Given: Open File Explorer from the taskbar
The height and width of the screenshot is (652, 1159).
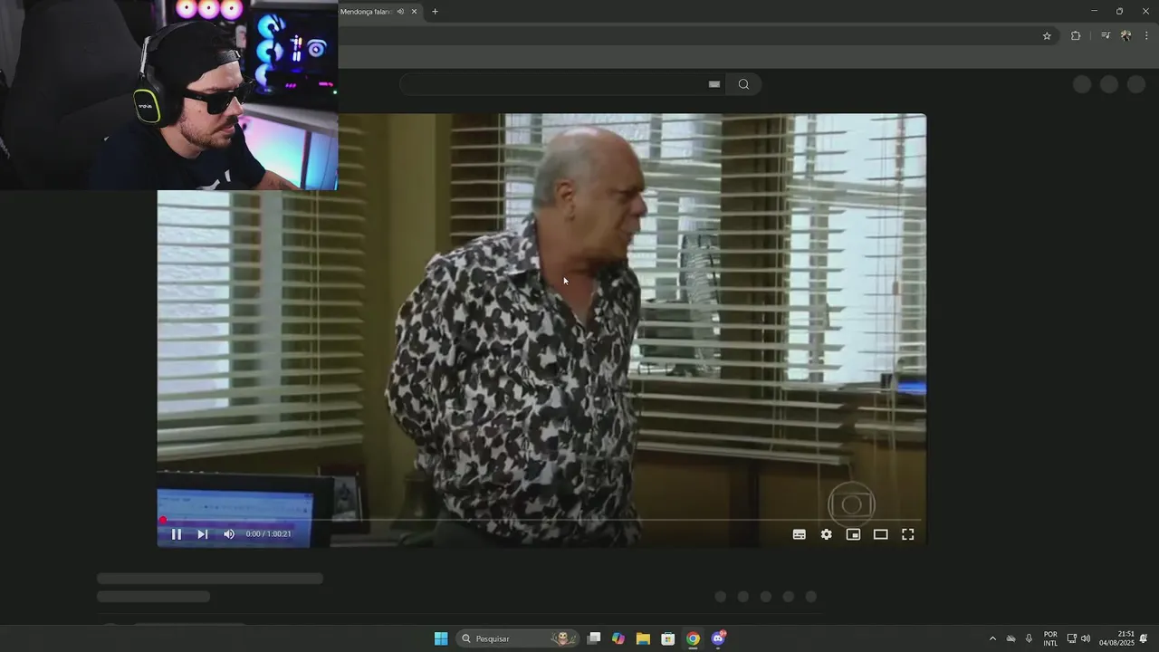Looking at the screenshot, I should pos(643,638).
